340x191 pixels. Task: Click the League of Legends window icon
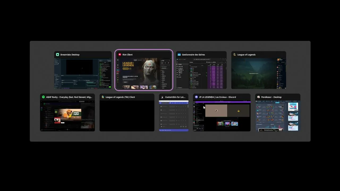pyautogui.click(x=235, y=55)
